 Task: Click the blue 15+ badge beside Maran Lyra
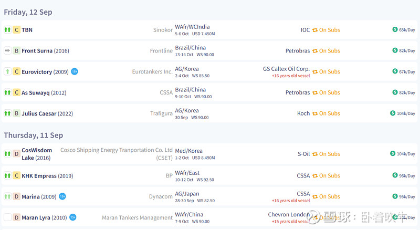[x=73, y=217]
